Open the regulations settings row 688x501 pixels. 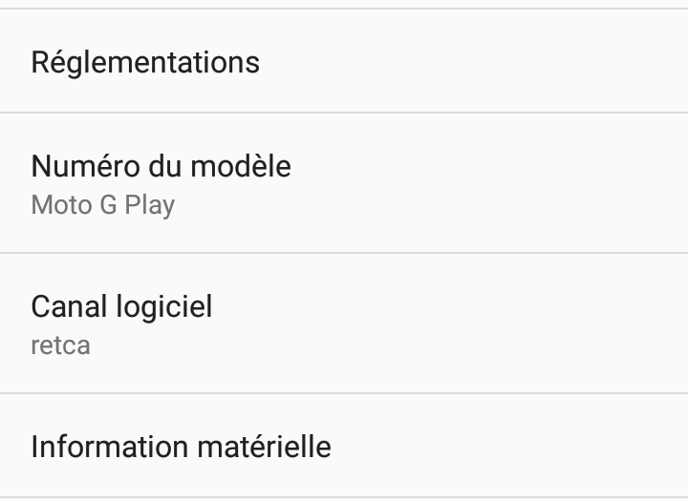[344, 62]
